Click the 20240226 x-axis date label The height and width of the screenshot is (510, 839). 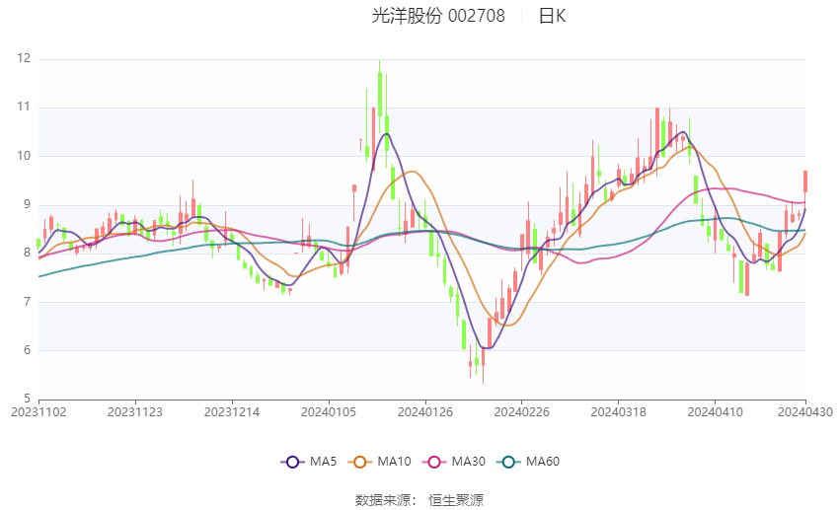point(522,412)
